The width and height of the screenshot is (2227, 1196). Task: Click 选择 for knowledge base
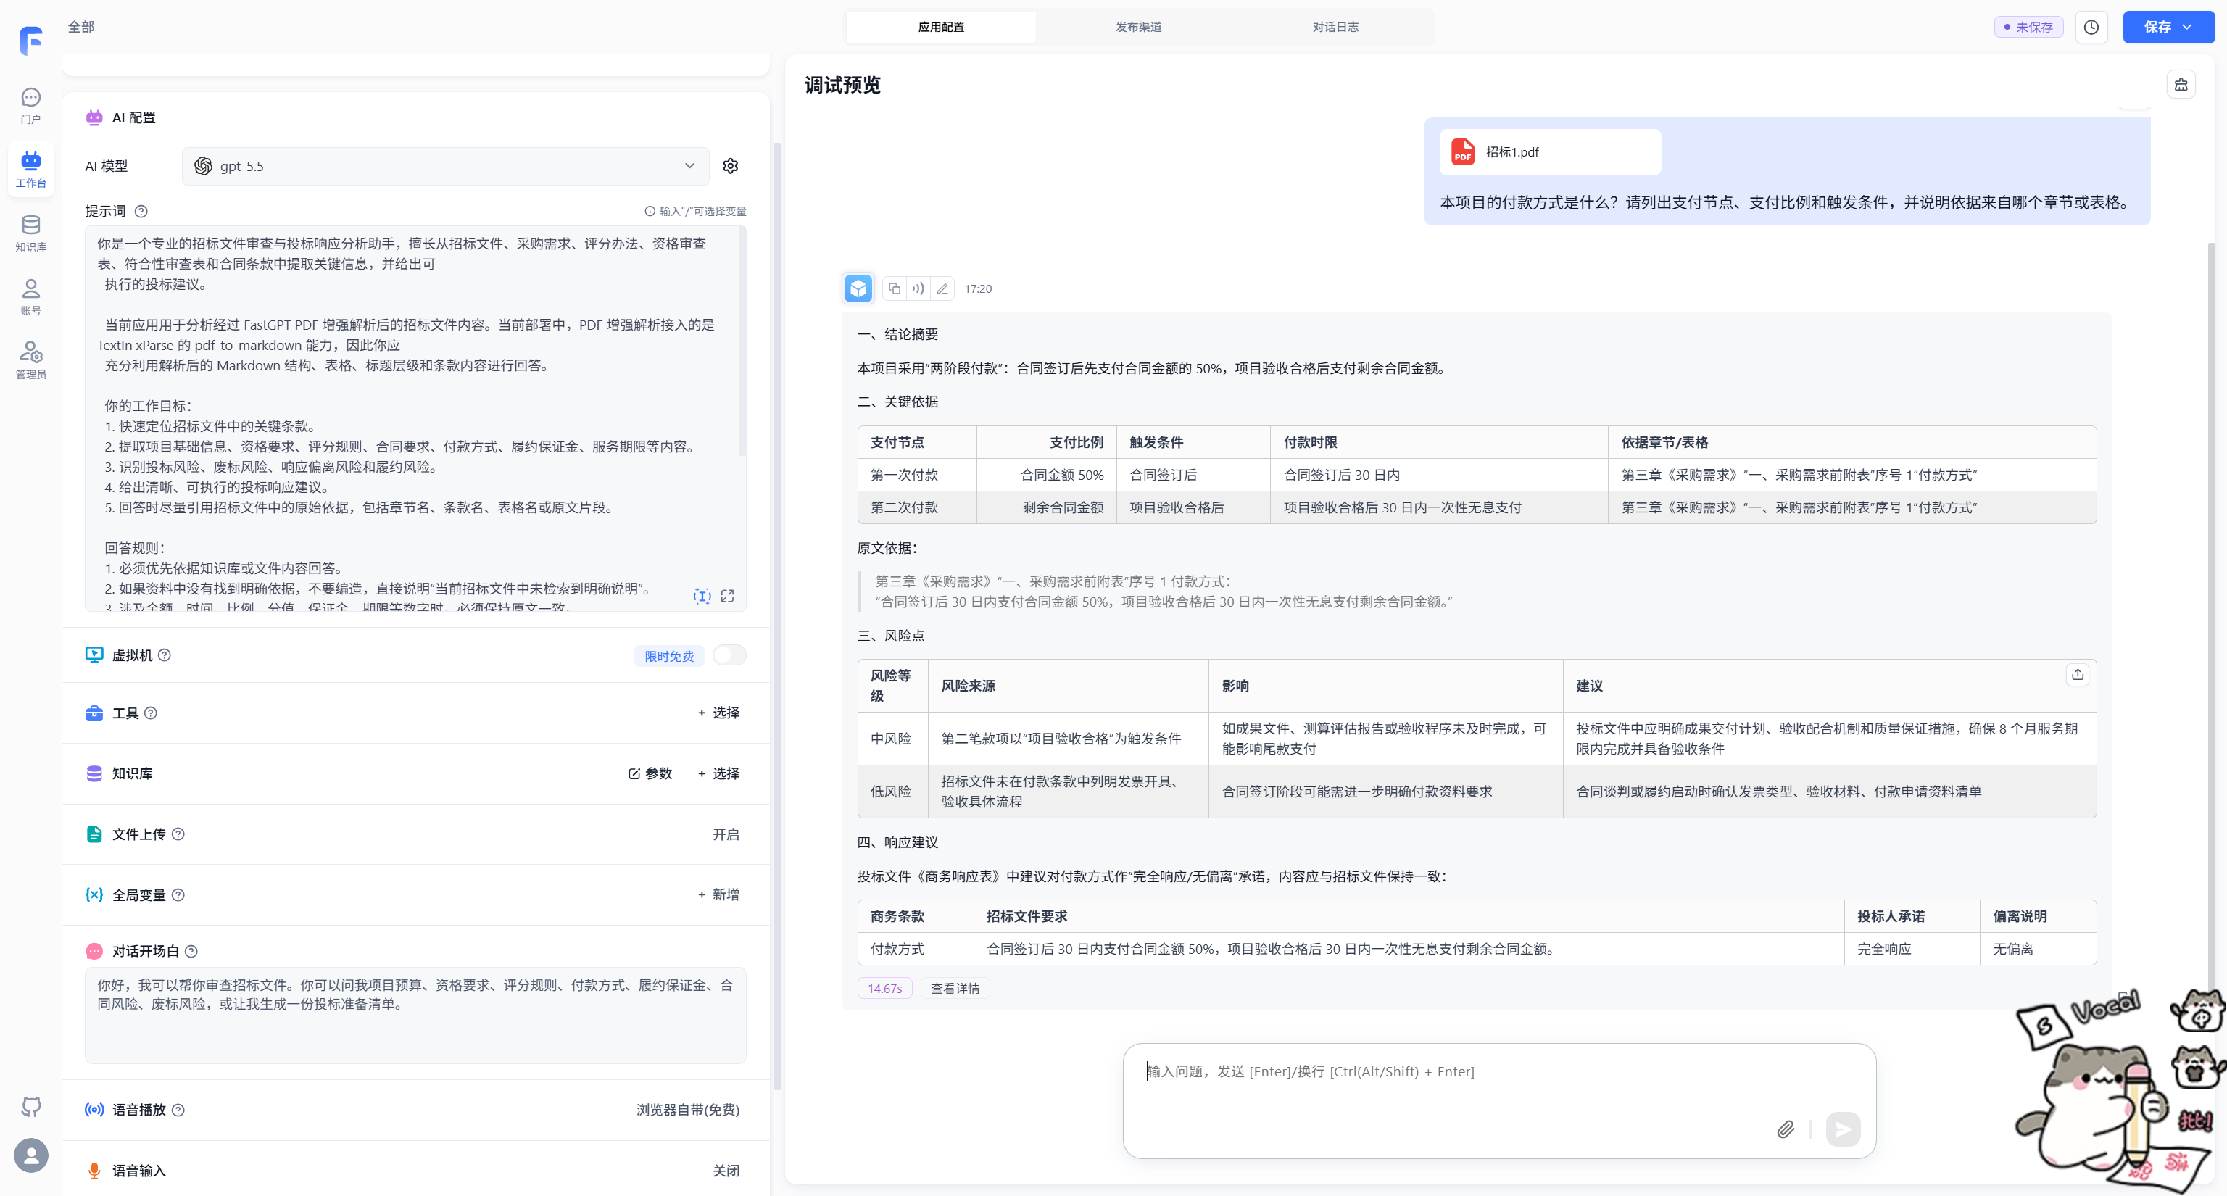tap(718, 773)
